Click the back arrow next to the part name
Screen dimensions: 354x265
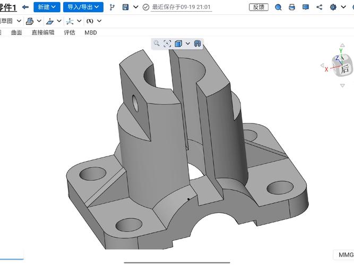(25, 7)
